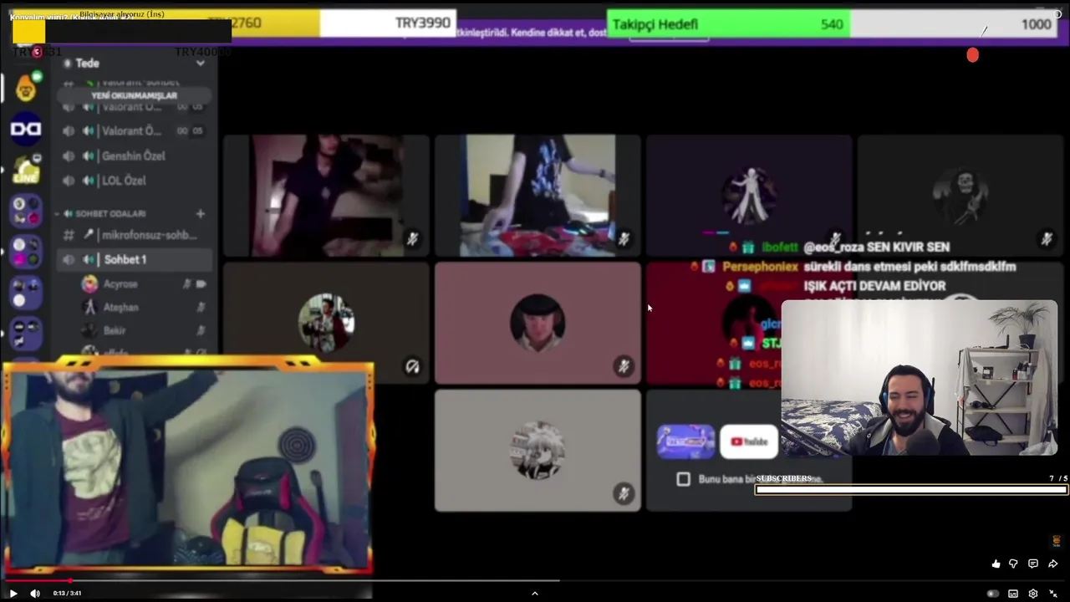Click deafened icon on red shirt tile
This screenshot has width=1070, height=602.
coord(412,366)
